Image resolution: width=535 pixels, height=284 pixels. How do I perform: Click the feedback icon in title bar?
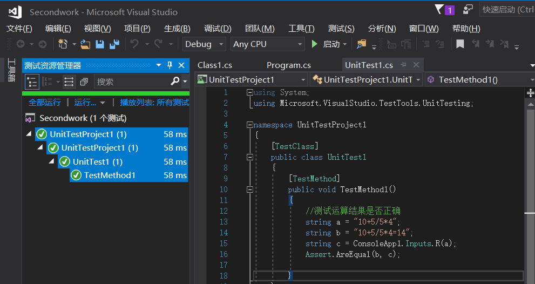[468, 9]
